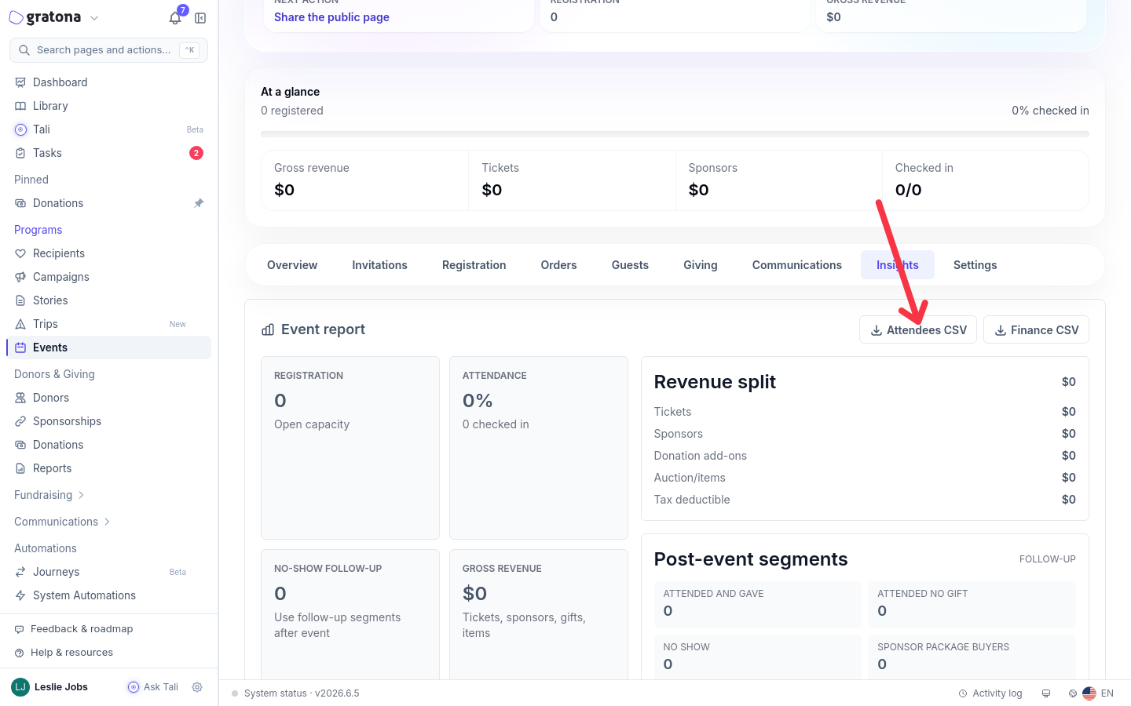The height and width of the screenshot is (706, 1131).
Task: Click Ask Tali button
Action: click(x=153, y=687)
